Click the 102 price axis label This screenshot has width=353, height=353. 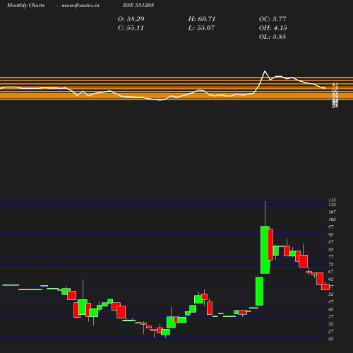332,220
